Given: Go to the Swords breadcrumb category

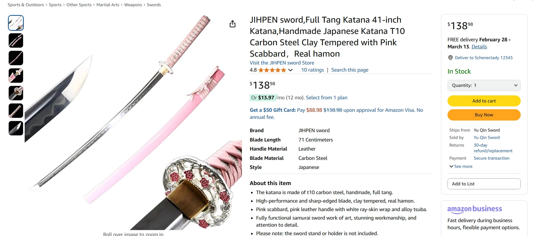Looking at the screenshot, I should (x=154, y=5).
